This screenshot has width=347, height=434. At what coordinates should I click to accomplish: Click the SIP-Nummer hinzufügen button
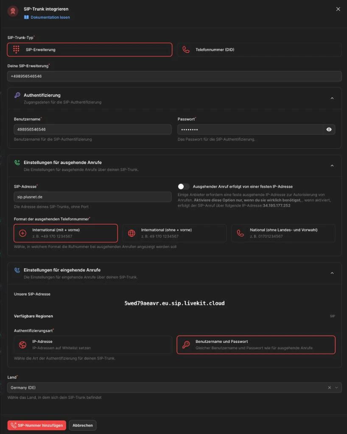(x=36, y=425)
